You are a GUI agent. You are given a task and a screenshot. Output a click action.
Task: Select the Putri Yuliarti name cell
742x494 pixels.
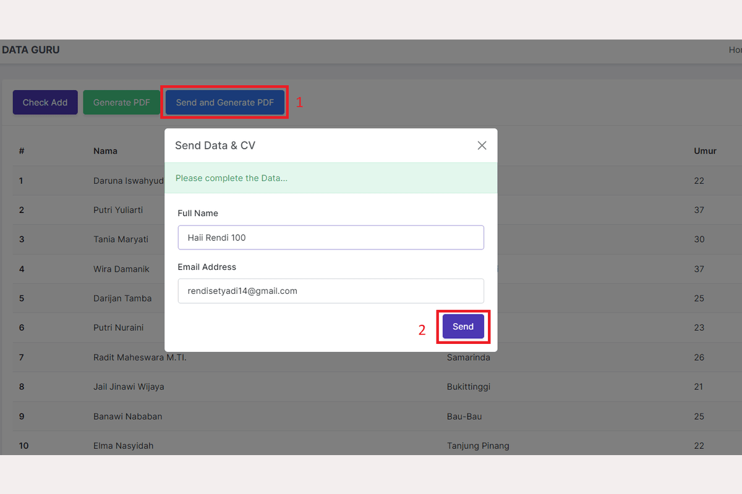point(118,210)
